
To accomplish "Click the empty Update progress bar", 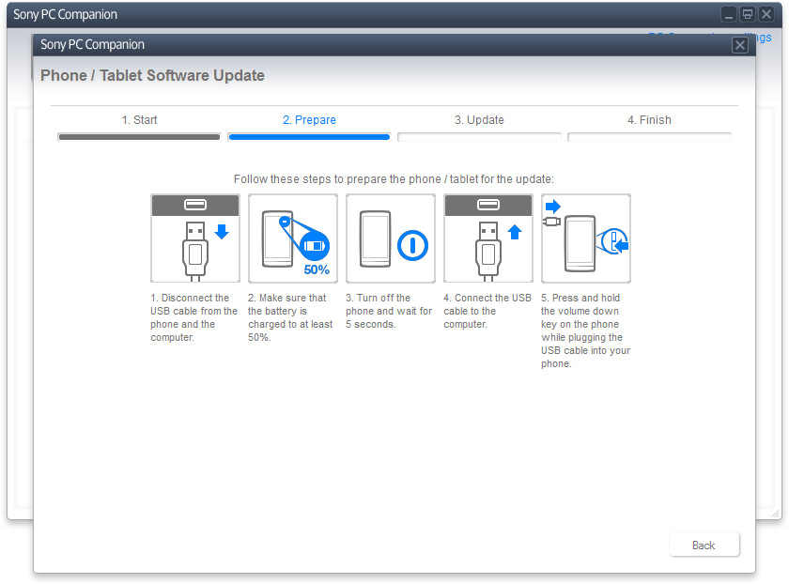I will 479,137.
